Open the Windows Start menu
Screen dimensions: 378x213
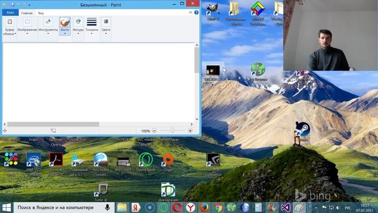(x=6, y=208)
